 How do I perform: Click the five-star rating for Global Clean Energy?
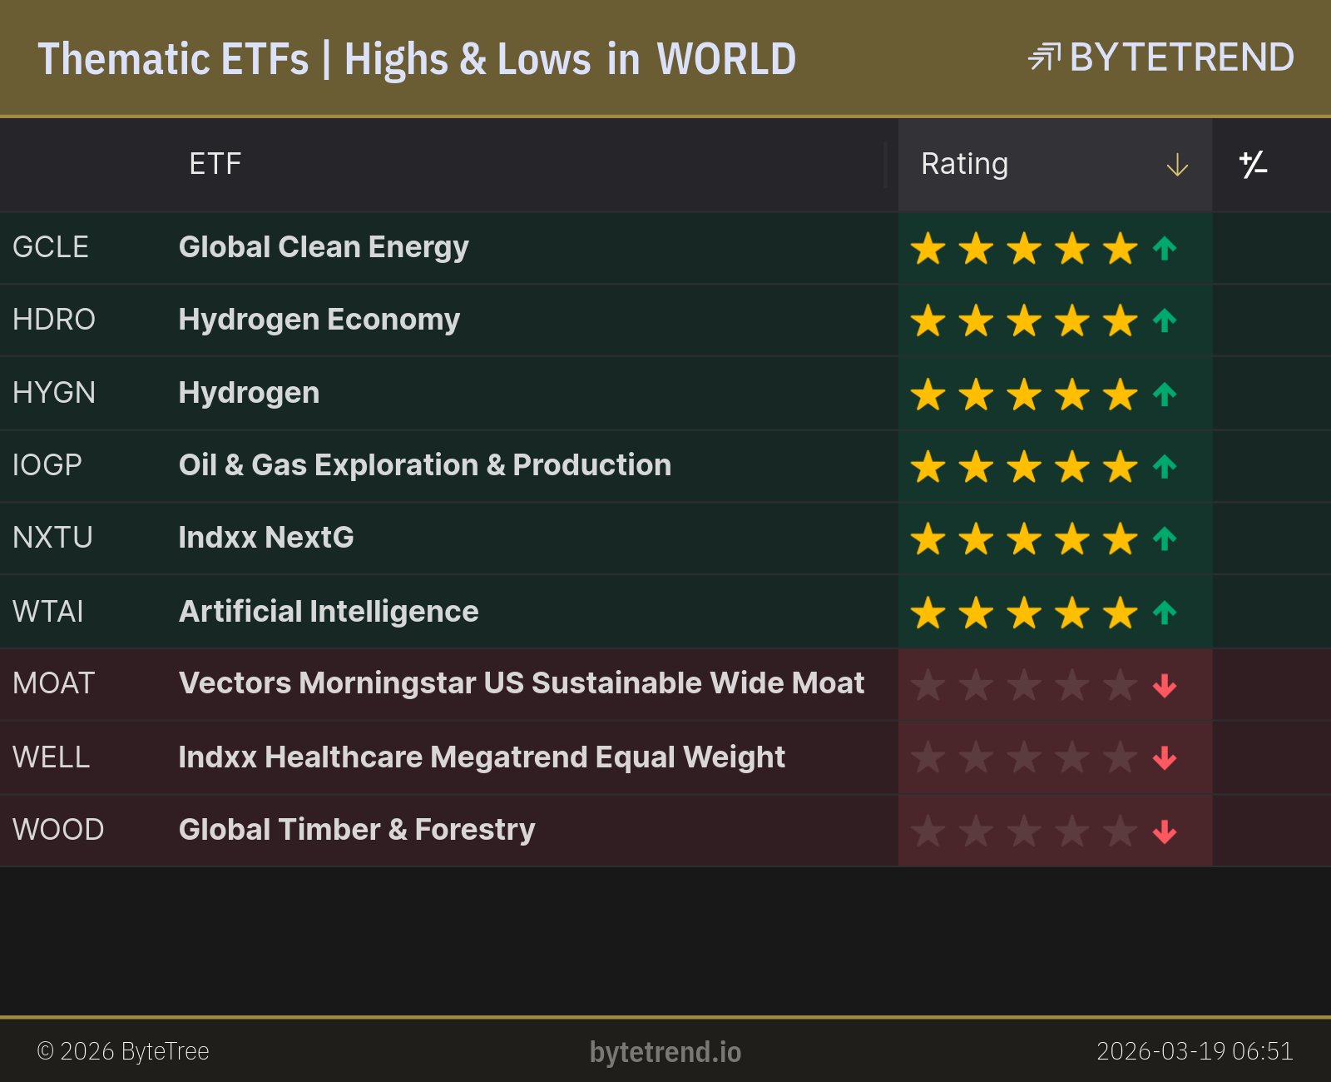coord(1024,248)
